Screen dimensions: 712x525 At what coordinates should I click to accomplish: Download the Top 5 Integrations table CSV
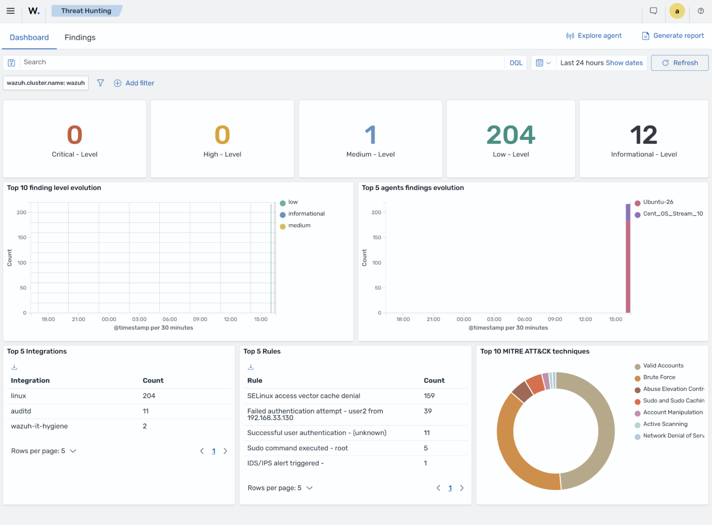click(14, 367)
